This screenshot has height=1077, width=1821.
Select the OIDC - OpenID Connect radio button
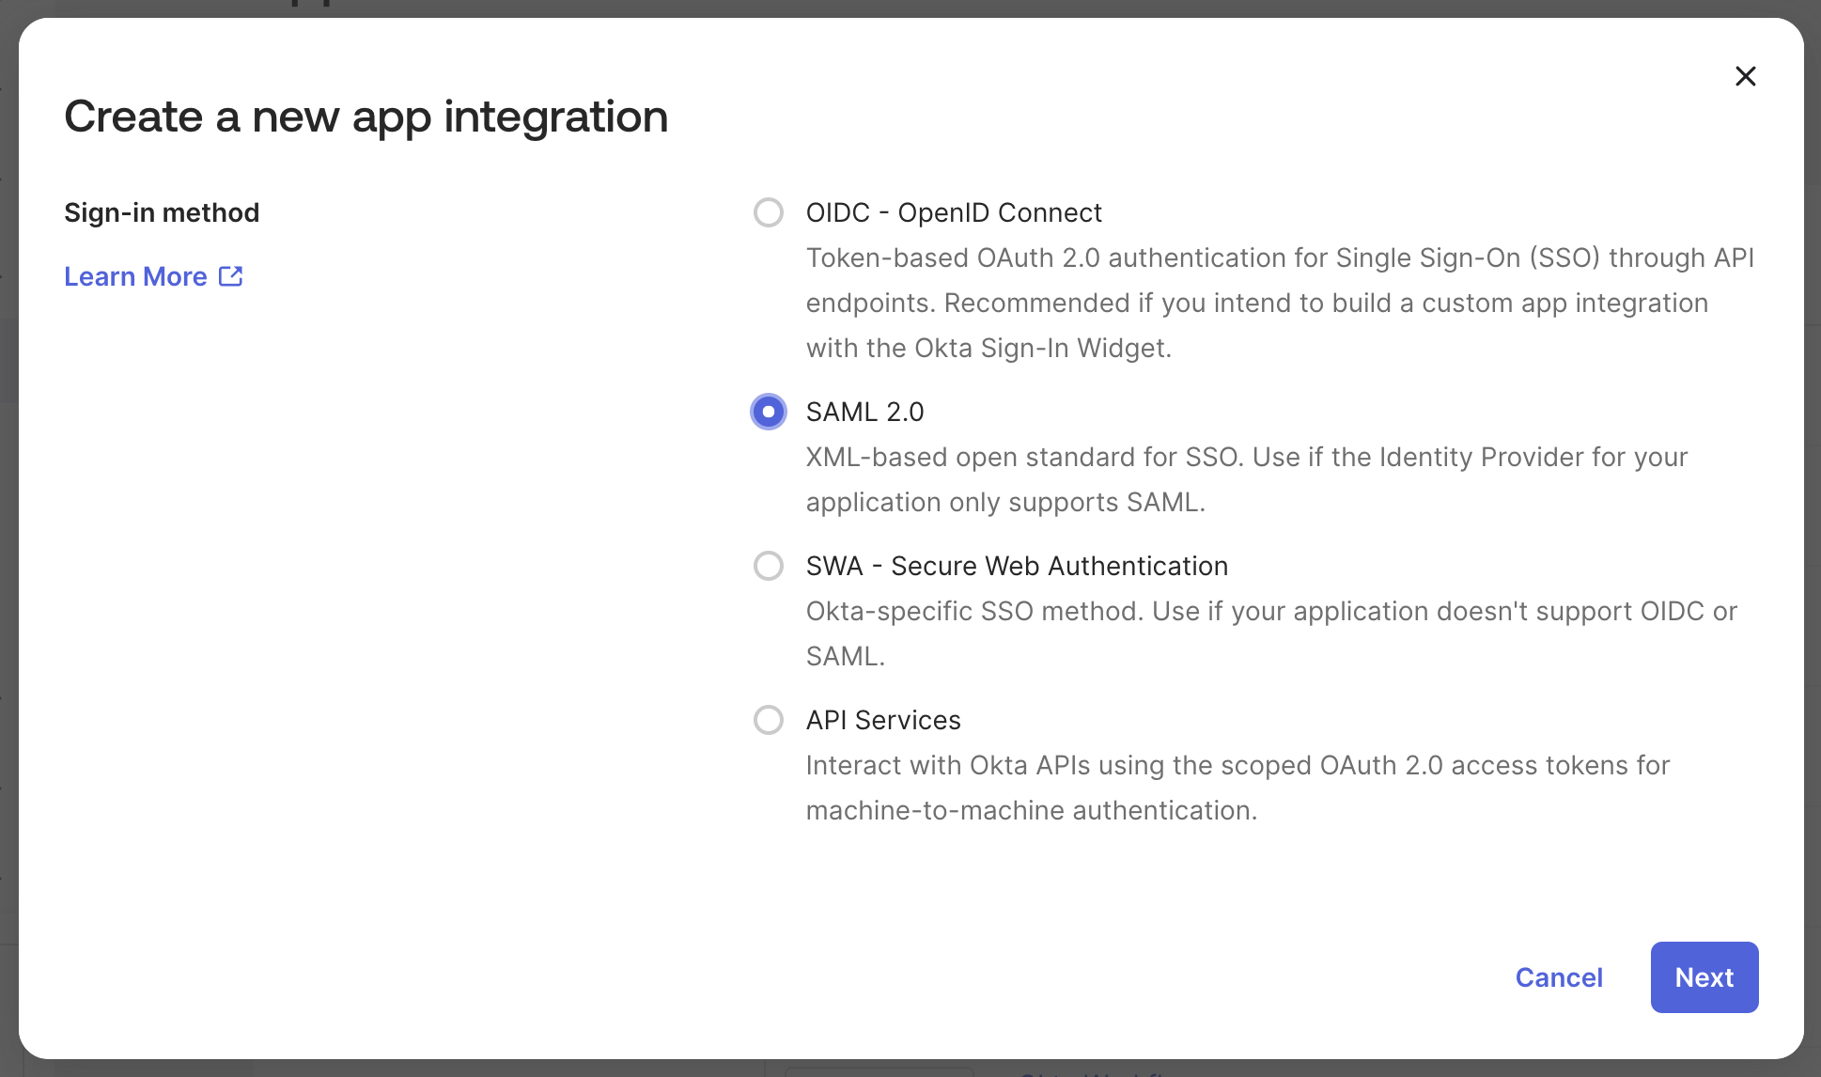[768, 212]
